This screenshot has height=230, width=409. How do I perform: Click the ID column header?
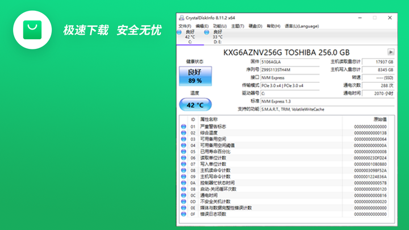(x=193, y=119)
